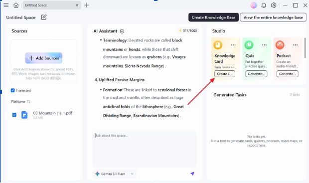Click the Studio panel scrollbar
Image resolution: width=309 pixels, height=183 pixels.
305,48
